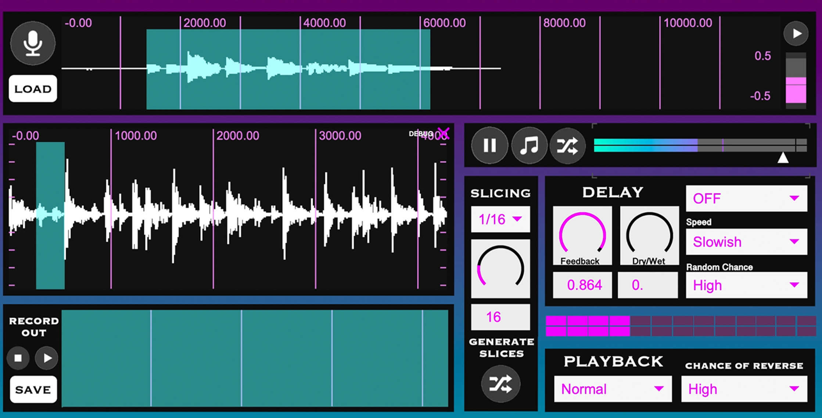This screenshot has height=418, width=822.
Task: Click the 1000.00 ruler label
Action: pos(136,136)
